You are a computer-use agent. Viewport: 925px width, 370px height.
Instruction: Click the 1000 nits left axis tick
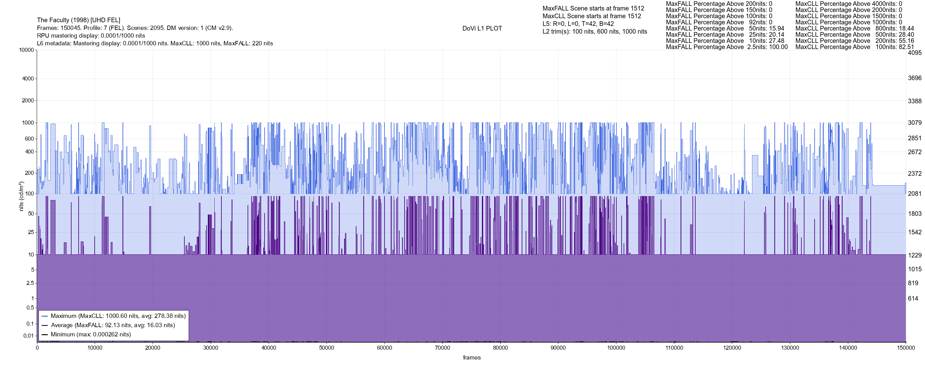[28, 123]
